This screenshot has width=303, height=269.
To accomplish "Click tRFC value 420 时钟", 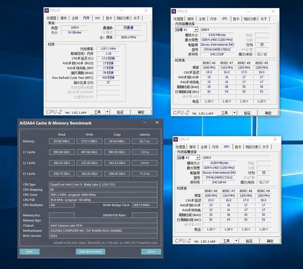I will (x=108, y=78).
